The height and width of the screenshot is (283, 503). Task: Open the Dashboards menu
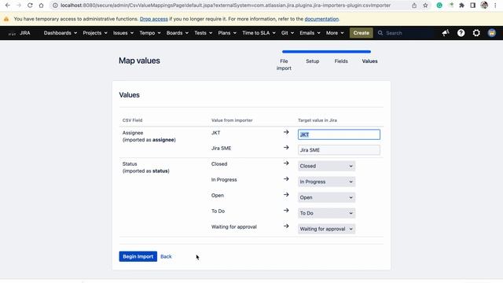[61, 33]
